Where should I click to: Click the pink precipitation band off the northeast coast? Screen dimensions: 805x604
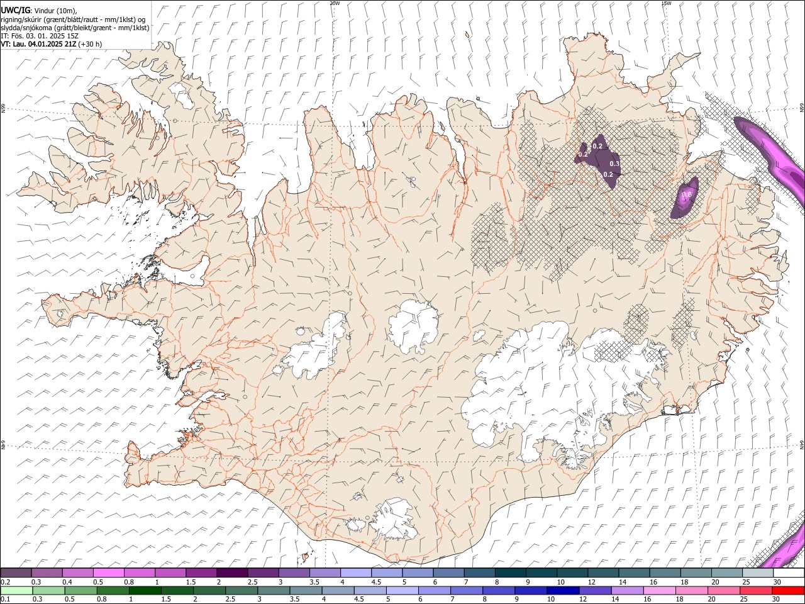pos(770,157)
